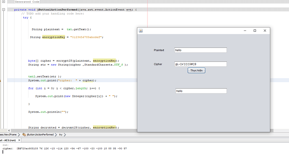Click the Plaintext input field containing hello

(x=201, y=50)
